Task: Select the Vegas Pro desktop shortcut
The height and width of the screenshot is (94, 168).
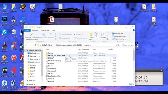Action: [x=4, y=72]
